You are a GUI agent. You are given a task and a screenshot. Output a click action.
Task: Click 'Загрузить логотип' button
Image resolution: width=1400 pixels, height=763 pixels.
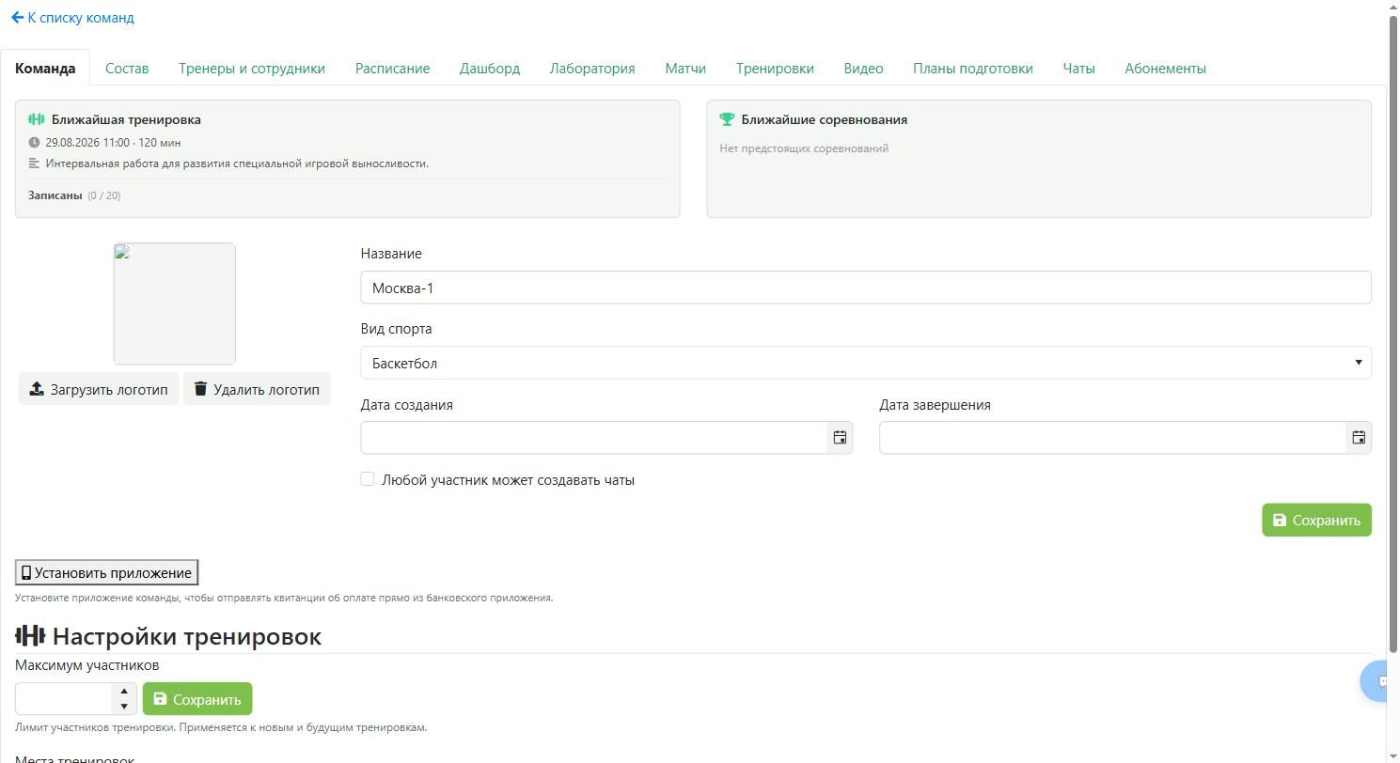click(x=99, y=389)
